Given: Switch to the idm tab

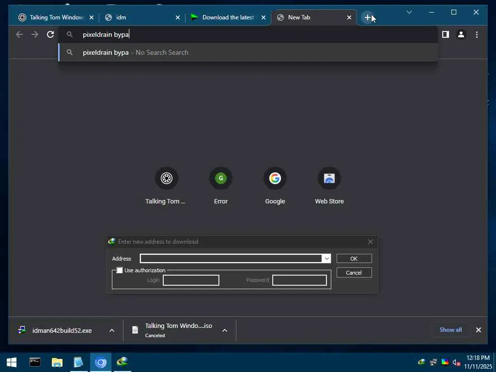Looking at the screenshot, I should [x=141, y=17].
